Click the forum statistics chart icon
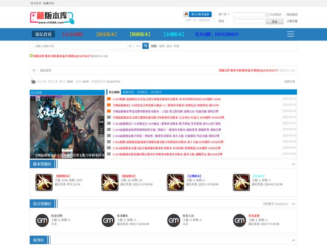 33,82
